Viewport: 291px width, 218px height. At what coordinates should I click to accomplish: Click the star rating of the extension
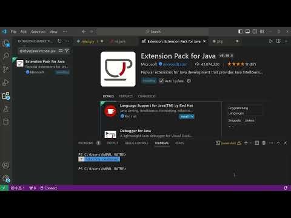pyautogui.click(x=241, y=64)
